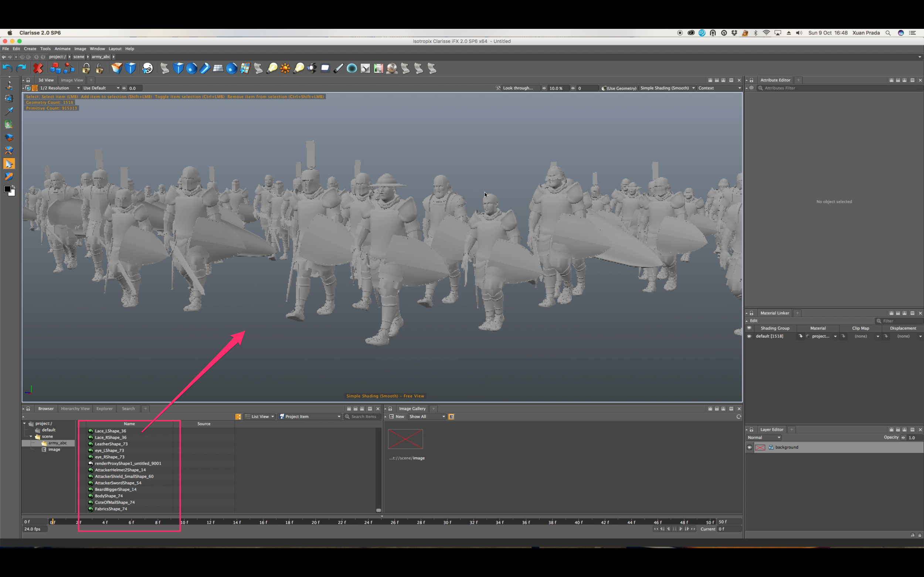Select the orange arrow select tool
924x577 pixels.
click(x=9, y=164)
